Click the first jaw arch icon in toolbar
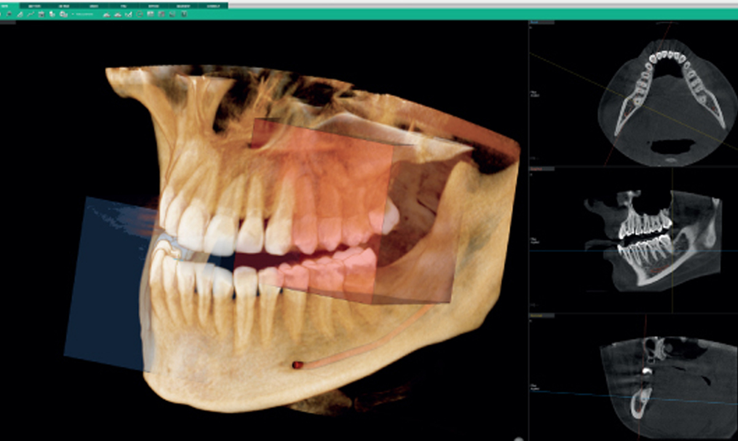Viewport: 738px width, 441px height. pyautogui.click(x=107, y=14)
